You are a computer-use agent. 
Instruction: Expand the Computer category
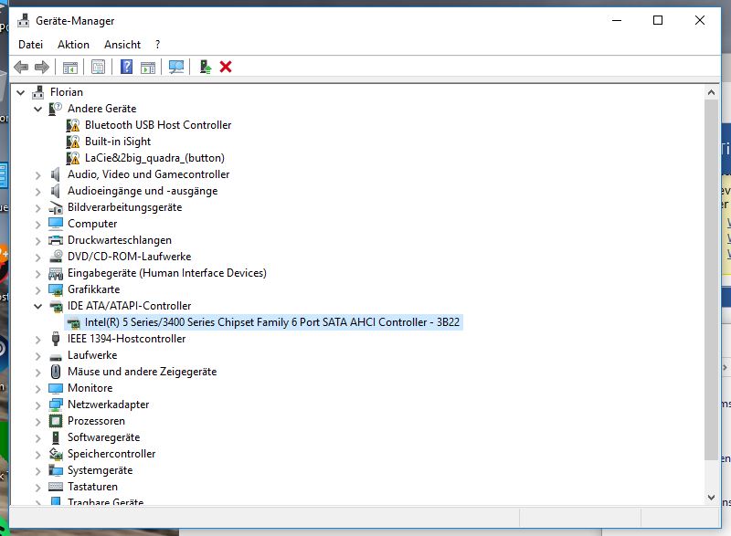pos(37,225)
